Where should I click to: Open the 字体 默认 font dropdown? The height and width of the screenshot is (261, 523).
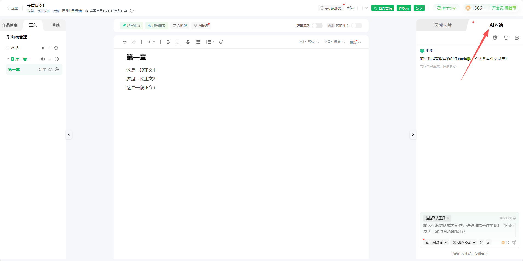[309, 42]
